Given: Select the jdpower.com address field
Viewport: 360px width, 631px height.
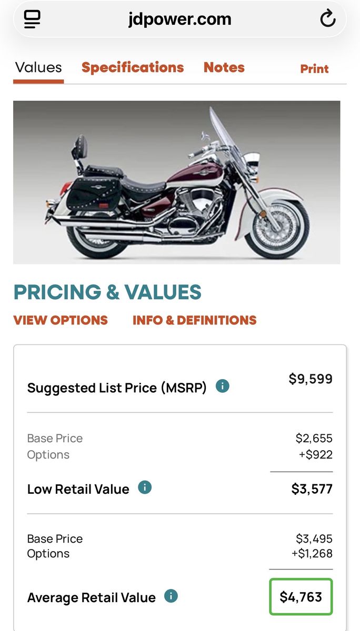Looking at the screenshot, I should [x=179, y=20].
